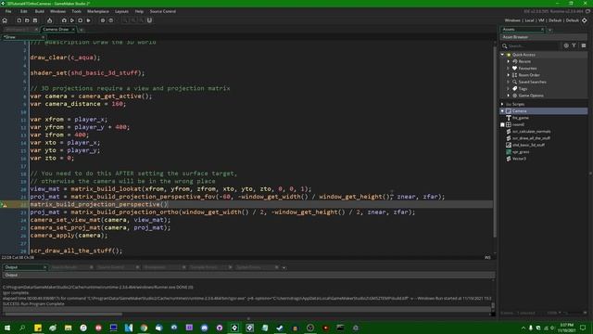Open the Layouts menu
The height and width of the screenshot is (334, 593).
[121, 11]
